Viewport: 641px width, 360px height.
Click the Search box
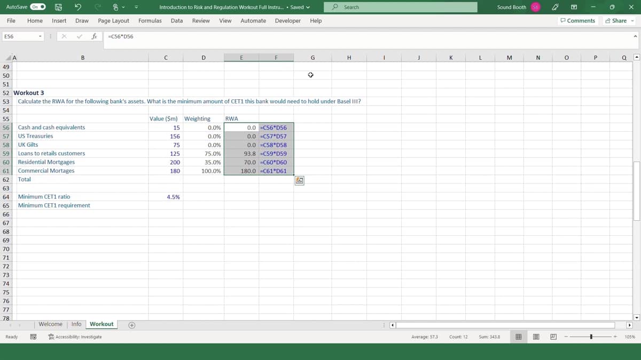401,7
